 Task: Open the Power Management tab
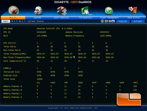pos(110,18)
